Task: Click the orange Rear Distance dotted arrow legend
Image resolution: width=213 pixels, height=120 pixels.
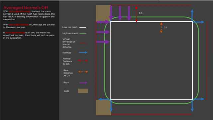Action: coord(83,71)
